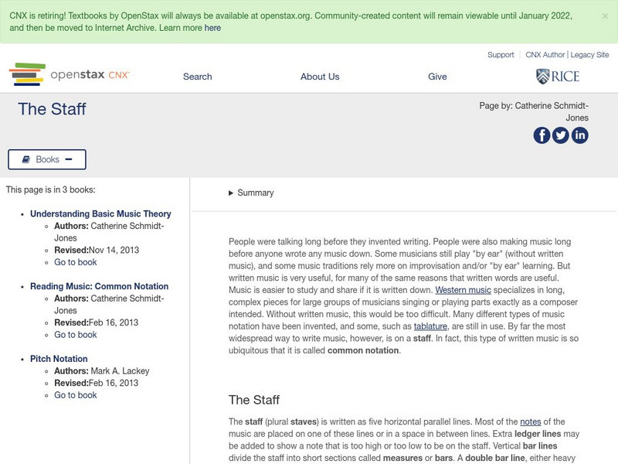Click the 'here' link in banner
The height and width of the screenshot is (464, 618).
pos(212,28)
